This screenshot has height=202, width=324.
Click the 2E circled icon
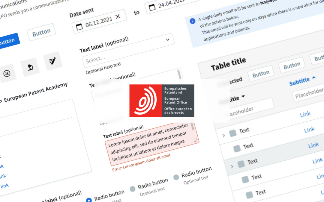pos(7,73)
